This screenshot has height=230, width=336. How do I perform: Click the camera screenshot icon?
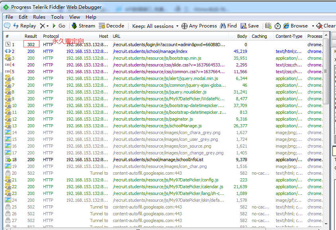tap(268, 26)
